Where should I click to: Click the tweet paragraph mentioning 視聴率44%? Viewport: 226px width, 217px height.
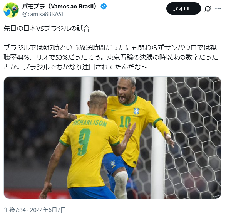coord(111,57)
